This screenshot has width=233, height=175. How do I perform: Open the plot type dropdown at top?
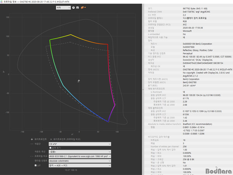point(63,8)
